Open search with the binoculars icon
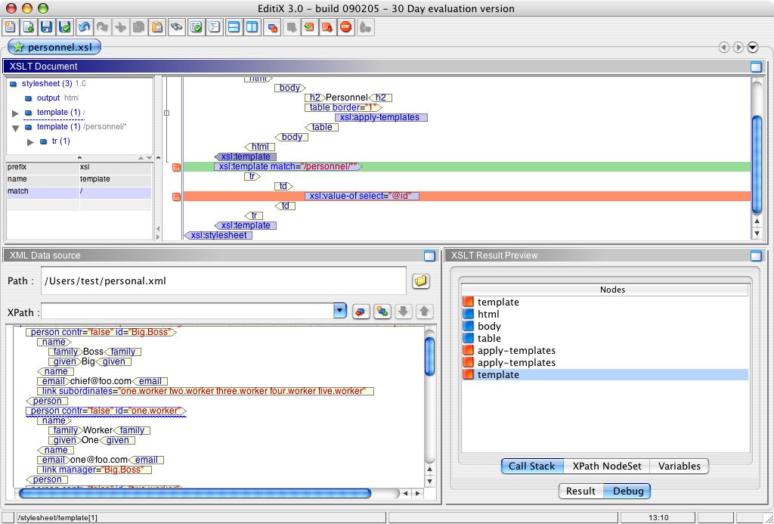This screenshot has height=524, width=774. point(176,26)
